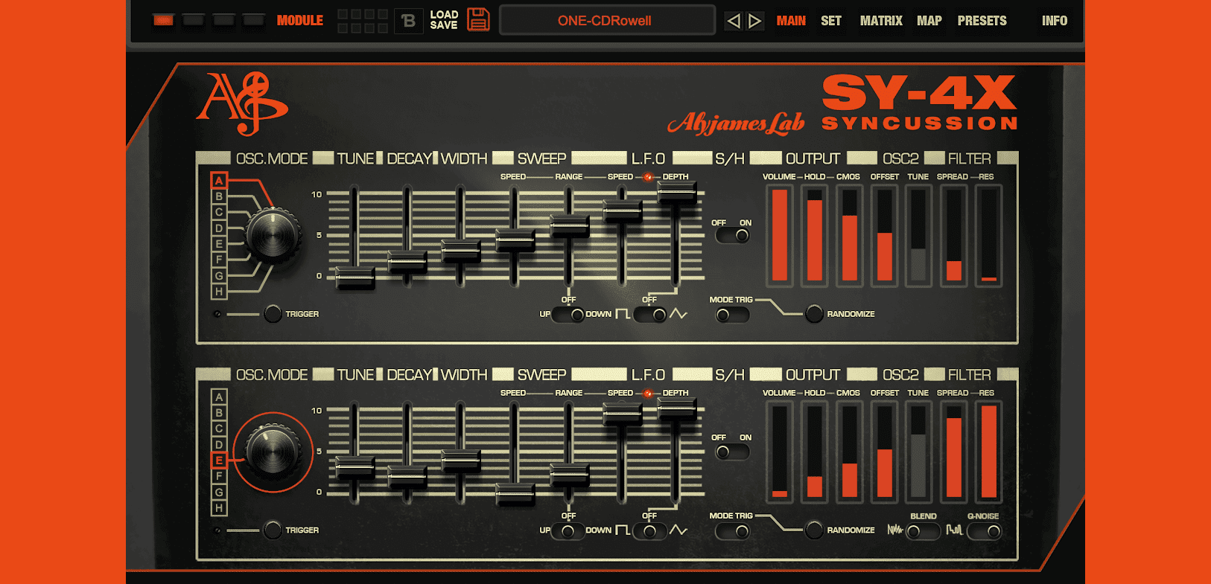Select osc mode G in bottom module
The image size is (1211, 584).
tap(219, 492)
